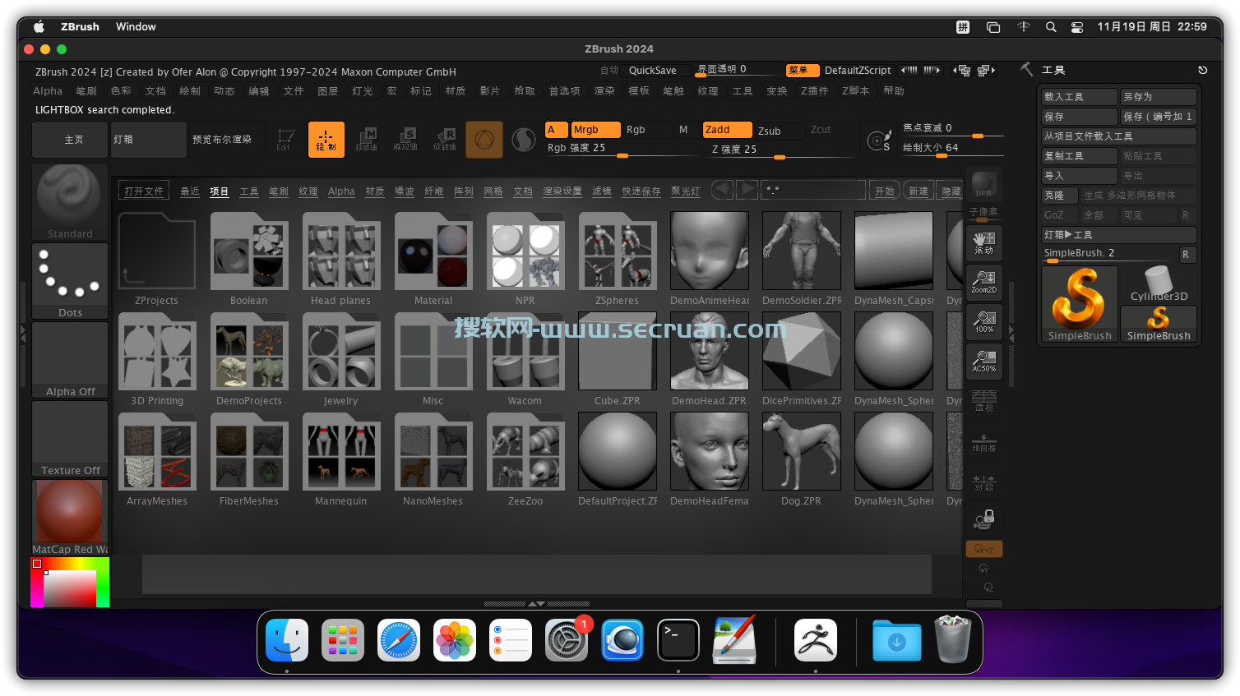The height and width of the screenshot is (696, 1240).
Task: Click the Zoom2D icon
Action: coord(984,282)
